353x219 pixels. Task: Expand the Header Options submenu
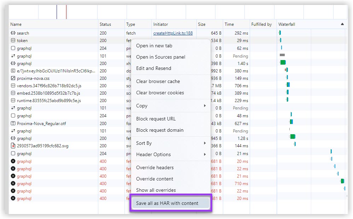[x=170, y=154]
